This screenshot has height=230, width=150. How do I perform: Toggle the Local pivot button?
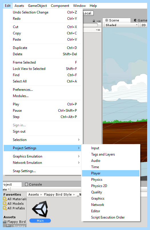(x=88, y=13)
